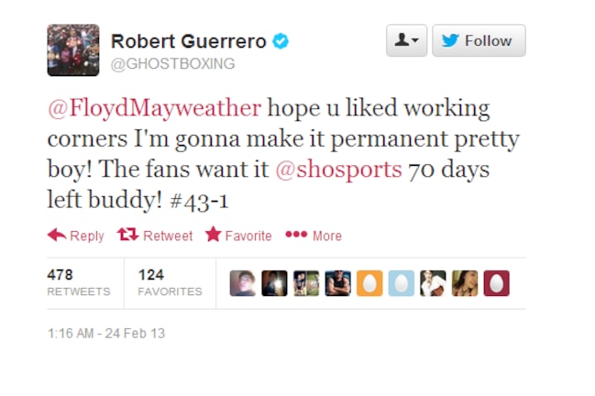The width and height of the screenshot is (595, 396).
Task: Open the @GHOSTBOXING handle link
Action: [172, 64]
